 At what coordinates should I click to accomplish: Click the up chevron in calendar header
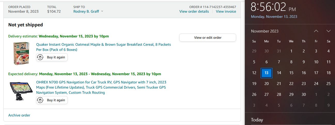(x=316, y=31)
